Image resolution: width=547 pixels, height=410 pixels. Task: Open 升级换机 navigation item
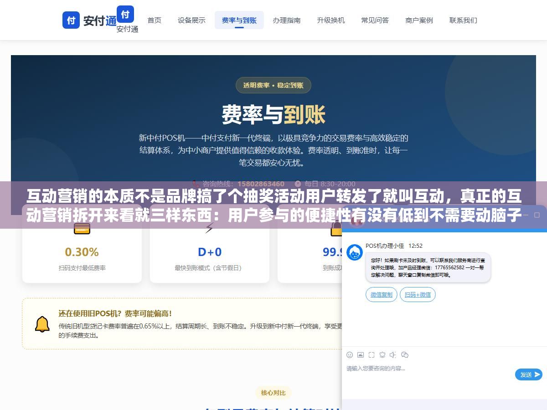331,20
